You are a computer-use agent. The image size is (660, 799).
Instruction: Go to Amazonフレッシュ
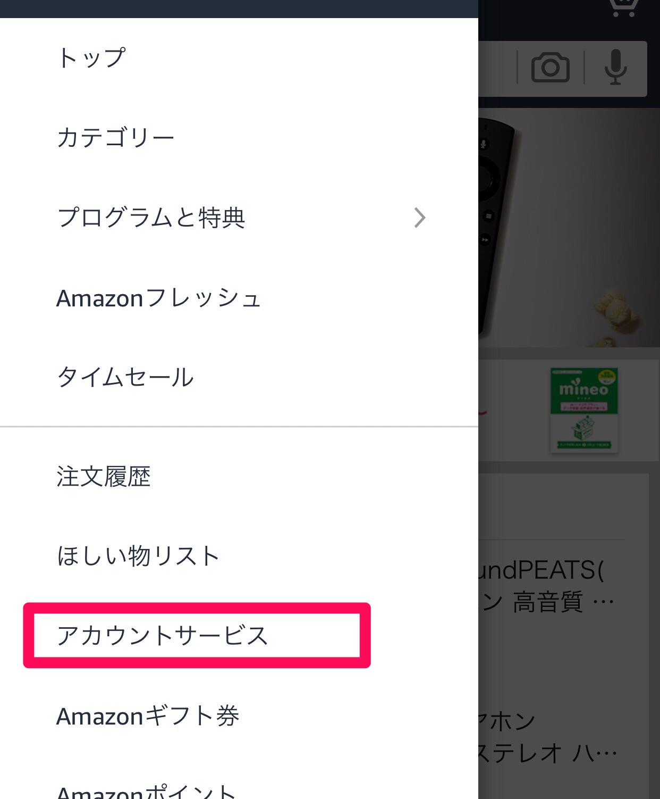coord(158,298)
